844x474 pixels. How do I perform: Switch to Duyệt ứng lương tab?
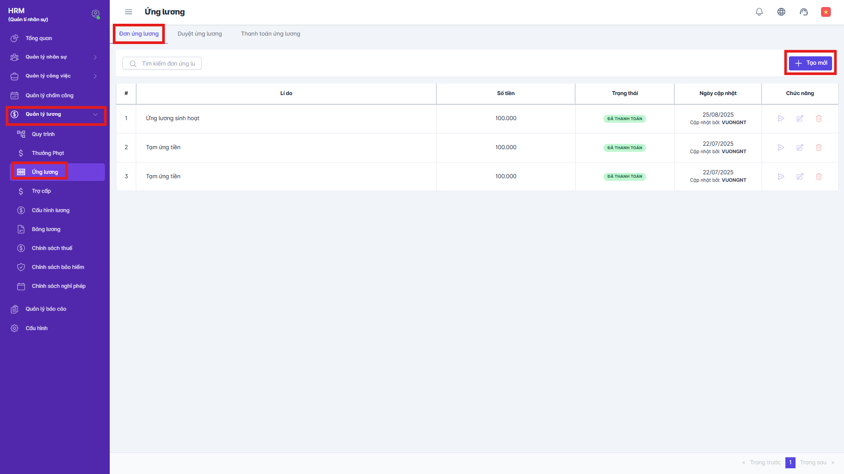pyautogui.click(x=200, y=34)
